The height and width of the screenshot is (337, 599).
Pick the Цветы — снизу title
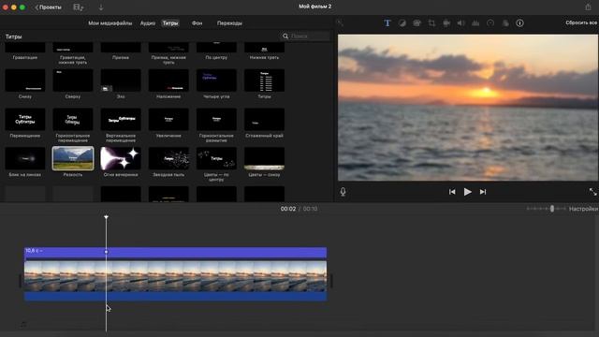264,158
